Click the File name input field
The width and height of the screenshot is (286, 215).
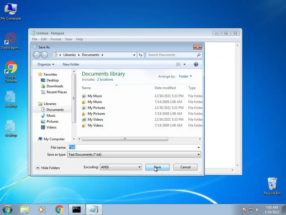pos(132,147)
